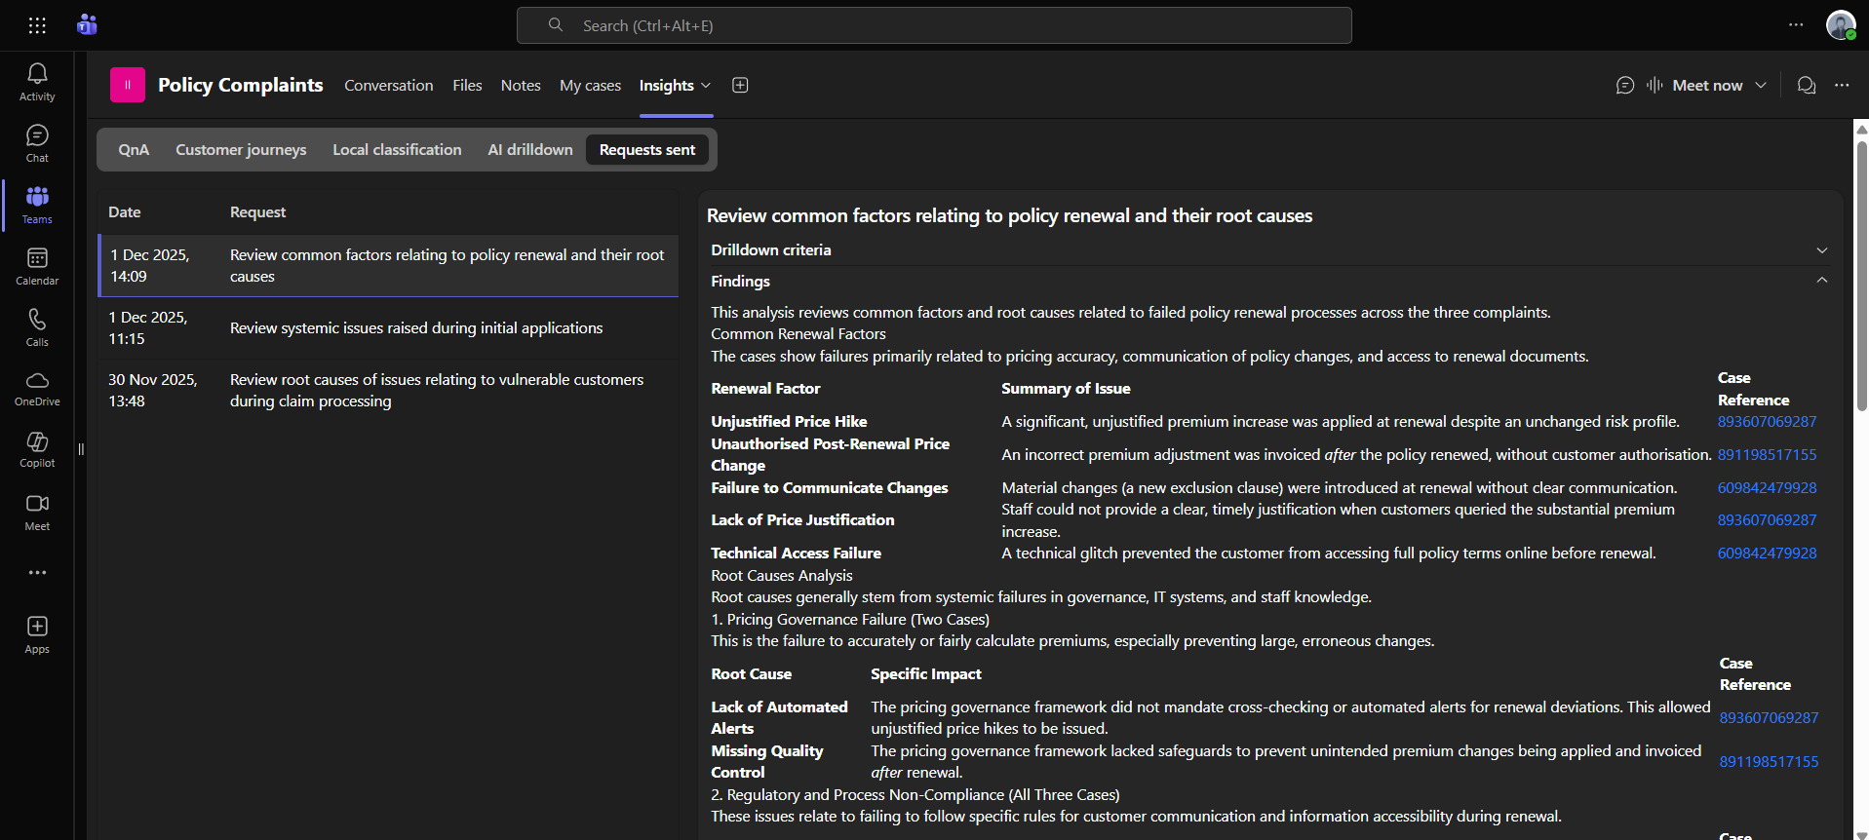The height and width of the screenshot is (840, 1869).
Task: Select the AI drilldown tab
Action: tap(530, 150)
